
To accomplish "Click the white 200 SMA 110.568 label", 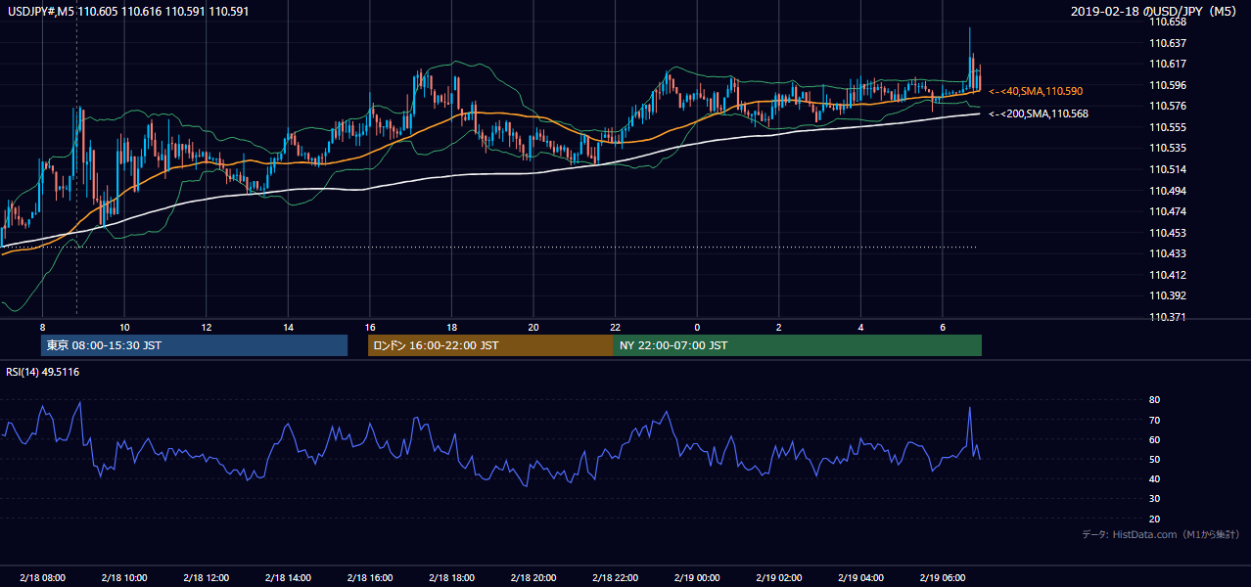I will tap(1039, 113).
